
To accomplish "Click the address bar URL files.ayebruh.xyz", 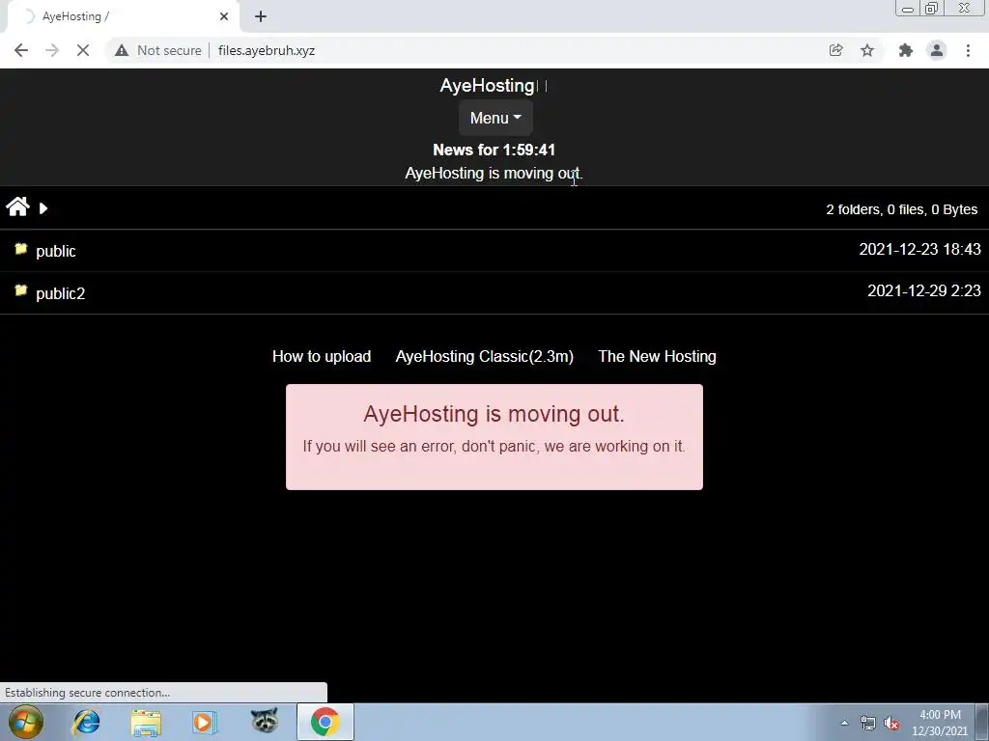I will pos(267,50).
